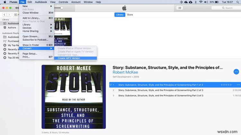Click the heart icon on track 1

click(111, 85)
